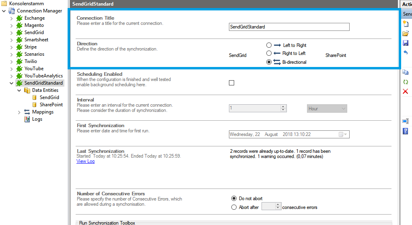The height and width of the screenshot is (225, 412).
Task: Click the Connection Title text field
Action: pos(289,27)
